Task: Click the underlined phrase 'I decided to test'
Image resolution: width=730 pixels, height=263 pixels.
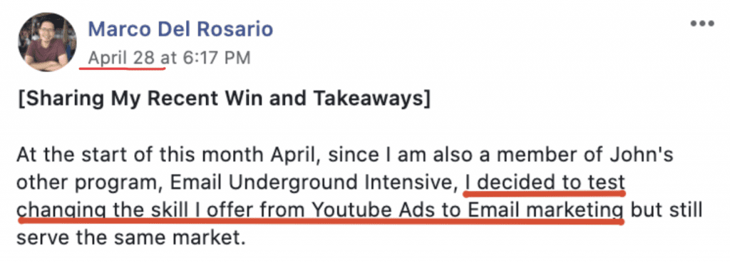Action: (544, 183)
